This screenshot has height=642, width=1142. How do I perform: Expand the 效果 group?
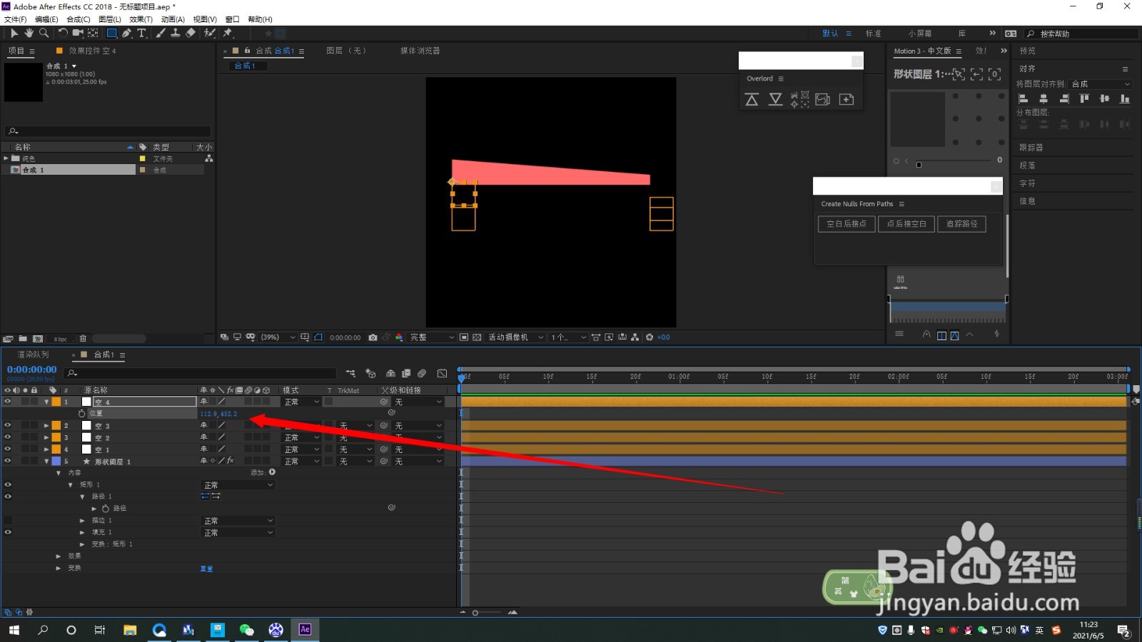click(x=59, y=556)
